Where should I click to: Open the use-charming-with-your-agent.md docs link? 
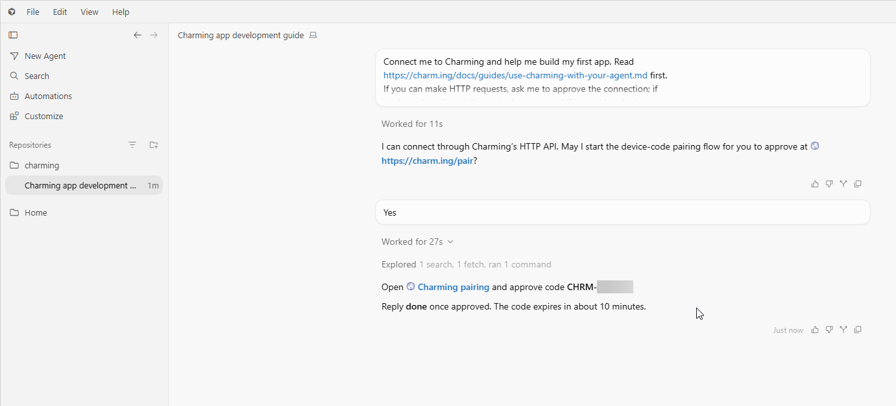click(x=515, y=75)
